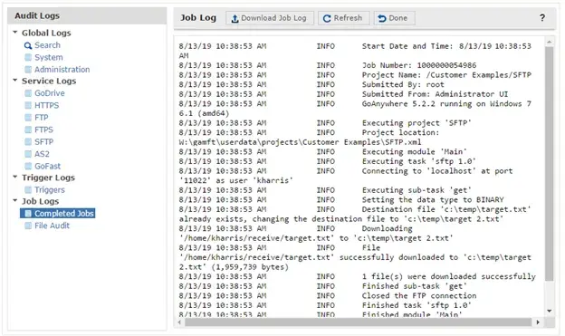The image size is (565, 336).
Task: Click the GoDrive log icon
Action: pos(28,93)
